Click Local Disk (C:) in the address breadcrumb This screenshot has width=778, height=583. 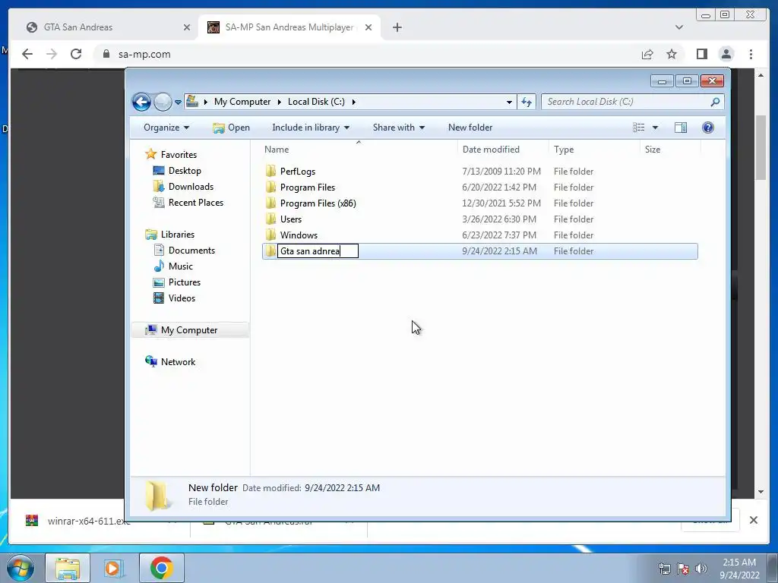coord(316,102)
